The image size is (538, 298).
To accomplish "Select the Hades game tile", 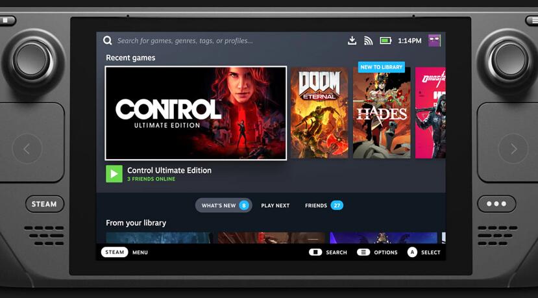I will tap(382, 116).
